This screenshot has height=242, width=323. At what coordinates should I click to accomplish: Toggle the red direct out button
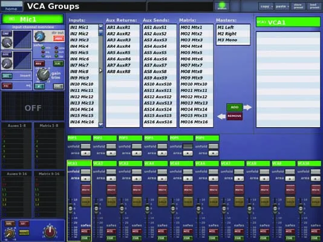point(59,39)
